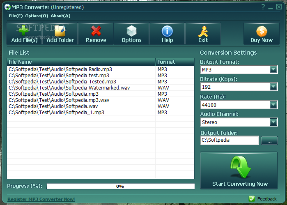Click the blue info Help icon
This screenshot has width=287, height=205.
tap(167, 31)
